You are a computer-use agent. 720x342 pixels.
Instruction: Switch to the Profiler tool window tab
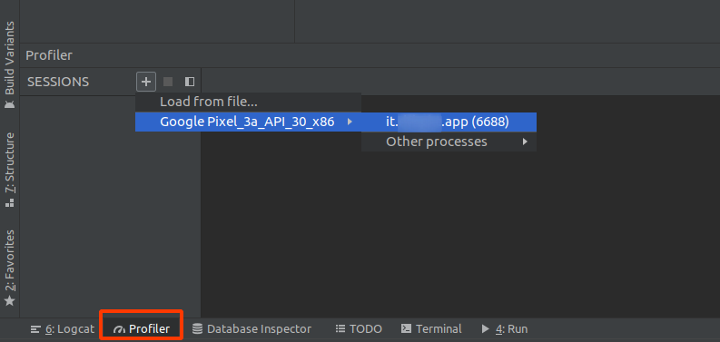(142, 329)
